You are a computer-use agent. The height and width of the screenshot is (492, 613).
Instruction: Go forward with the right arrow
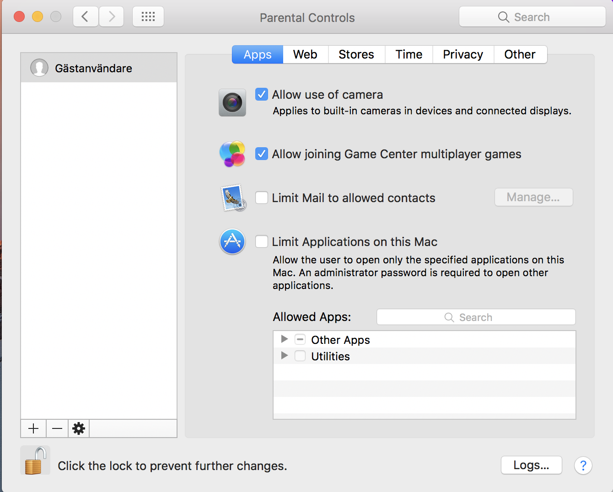pyautogui.click(x=112, y=17)
